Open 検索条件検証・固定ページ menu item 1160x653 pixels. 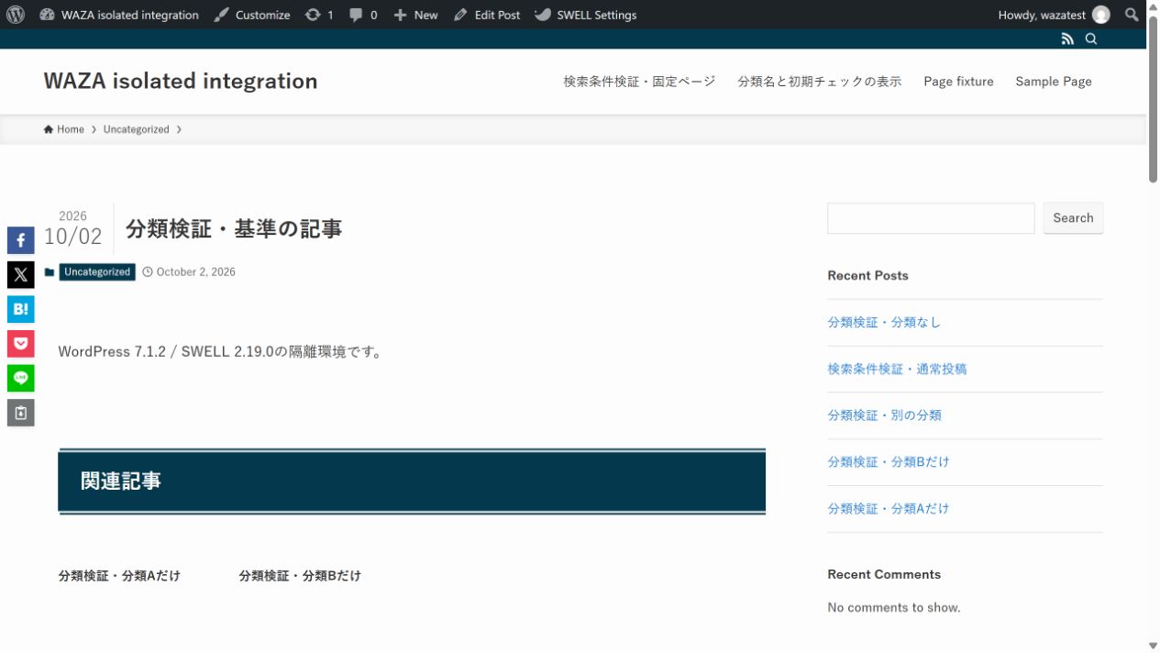click(639, 82)
